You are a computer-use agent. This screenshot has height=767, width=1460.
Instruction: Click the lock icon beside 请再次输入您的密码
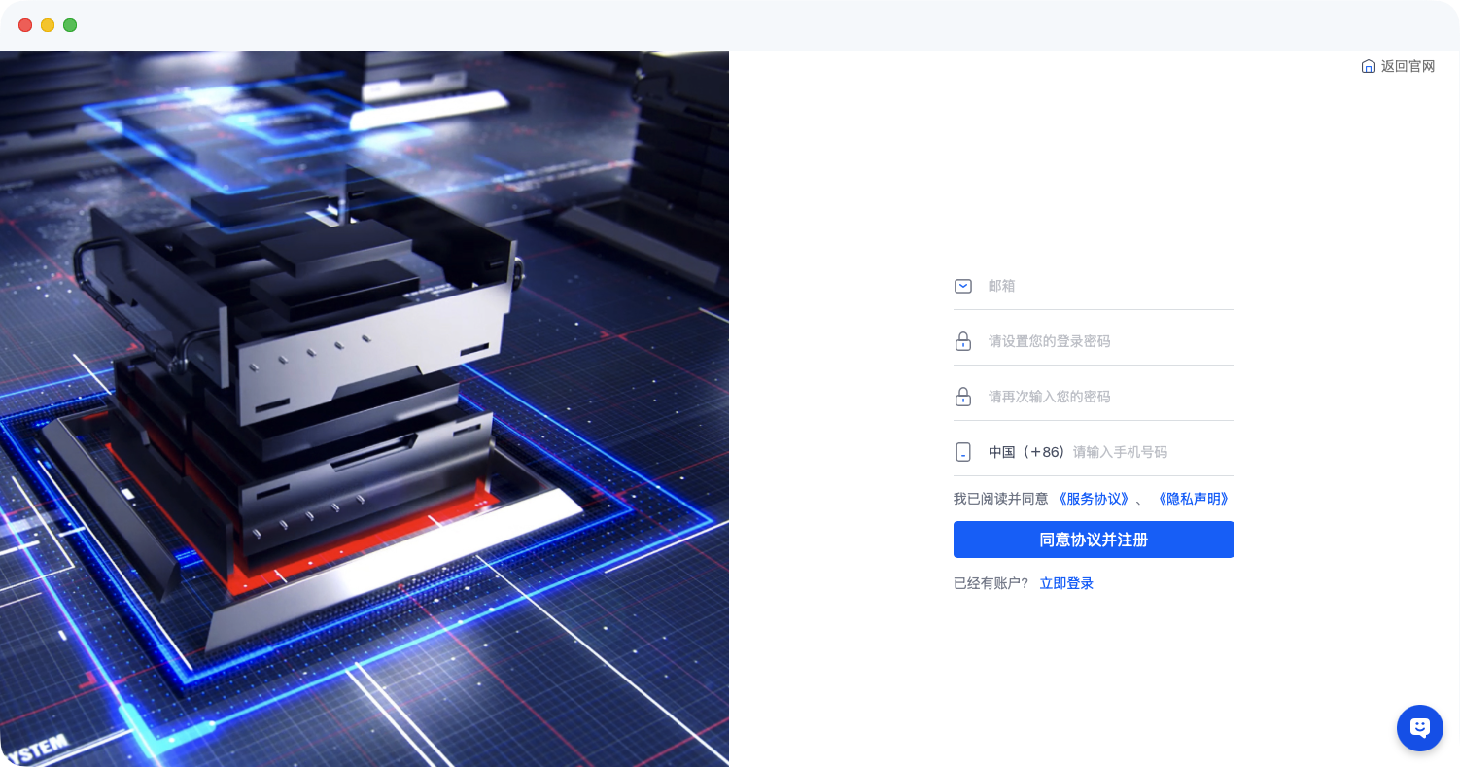click(962, 397)
